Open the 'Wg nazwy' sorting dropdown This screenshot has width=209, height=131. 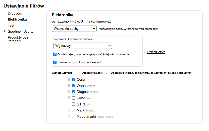point(83,46)
